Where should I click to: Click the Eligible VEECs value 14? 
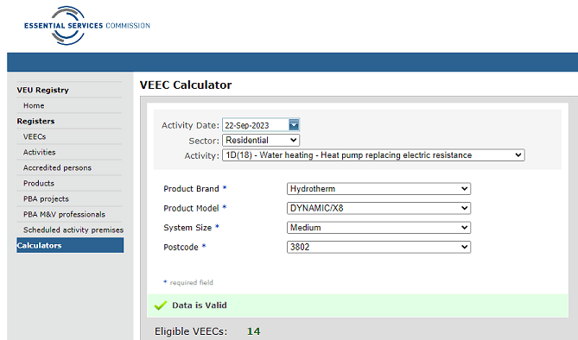click(x=254, y=331)
